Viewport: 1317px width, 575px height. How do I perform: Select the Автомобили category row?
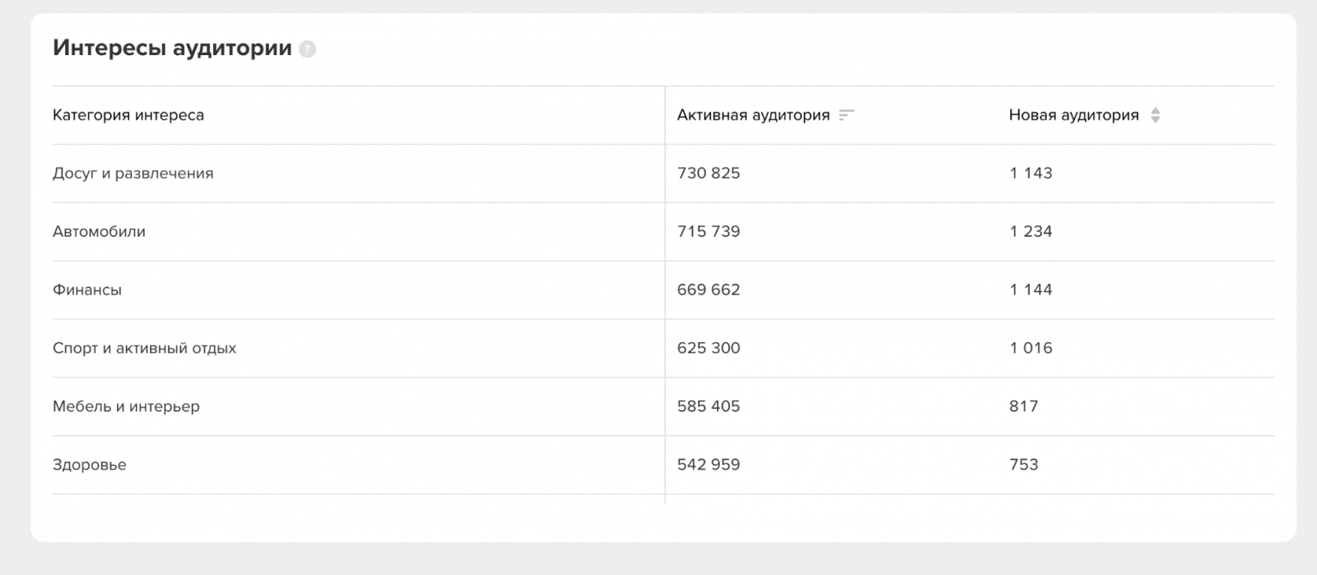pos(99,232)
